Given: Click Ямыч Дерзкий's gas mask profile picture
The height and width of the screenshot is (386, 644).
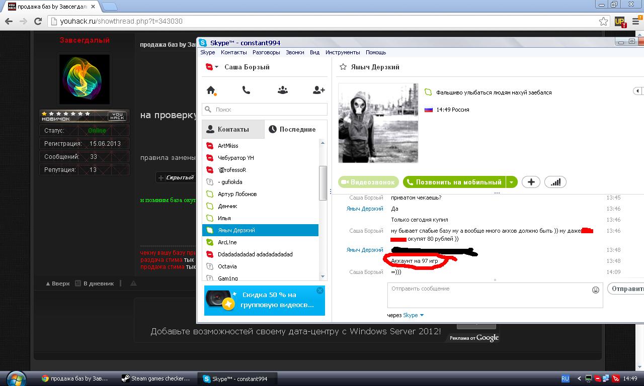Looking at the screenshot, I should (x=378, y=123).
